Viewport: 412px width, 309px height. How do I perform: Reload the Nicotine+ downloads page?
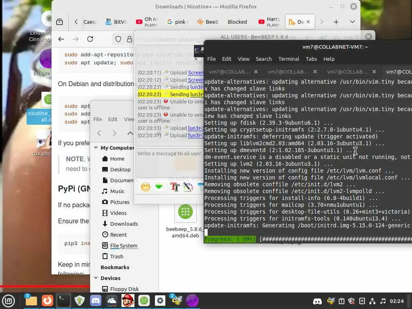pyautogui.click(x=90, y=39)
